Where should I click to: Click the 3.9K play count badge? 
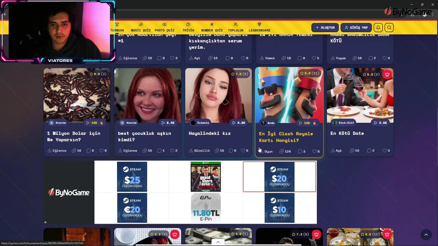[381, 123]
